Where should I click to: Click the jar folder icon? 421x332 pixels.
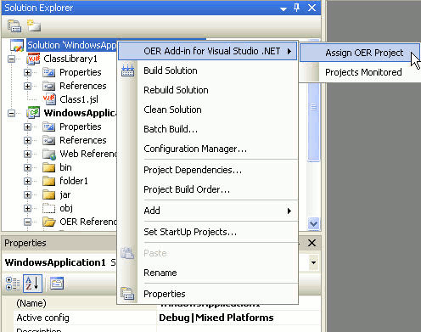48,194
